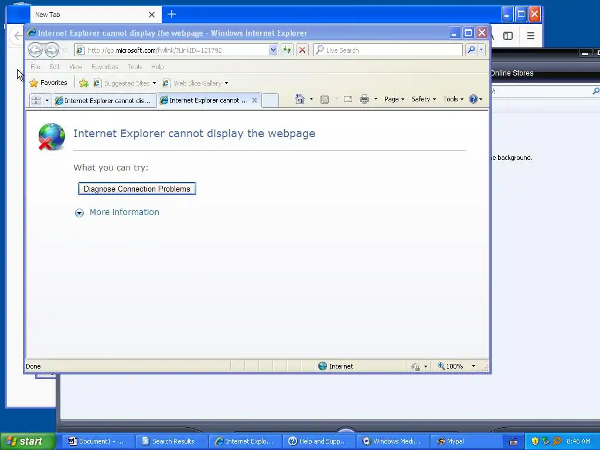600x450 pixels.
Task: Add a new tab in background browser
Action: pyautogui.click(x=172, y=14)
